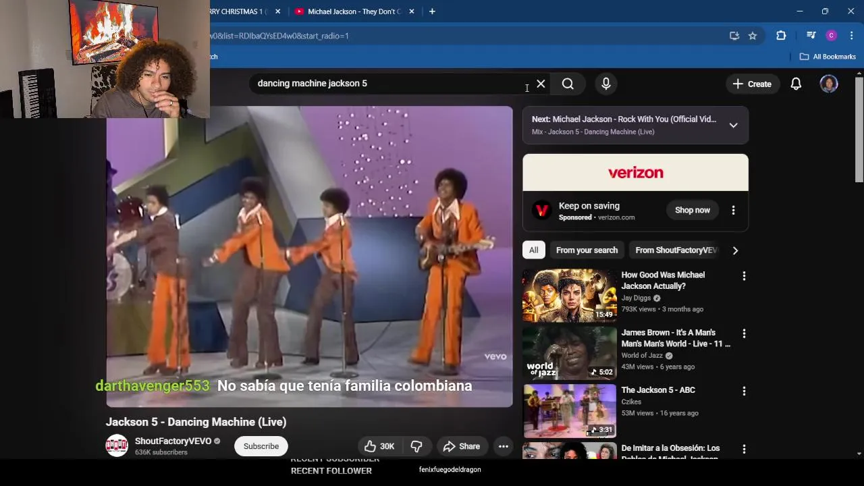Open ShoutFactoryVEVO channel avatar
This screenshot has height=486, width=864.
117,446
